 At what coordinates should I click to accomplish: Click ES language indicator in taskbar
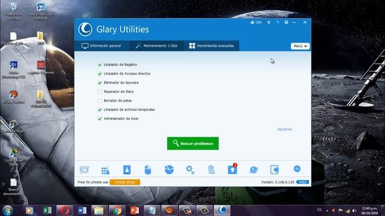[319, 210]
